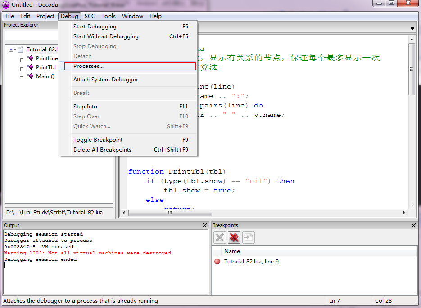
Task: Open the editor tab list dropdown arrow
Action: point(412,29)
